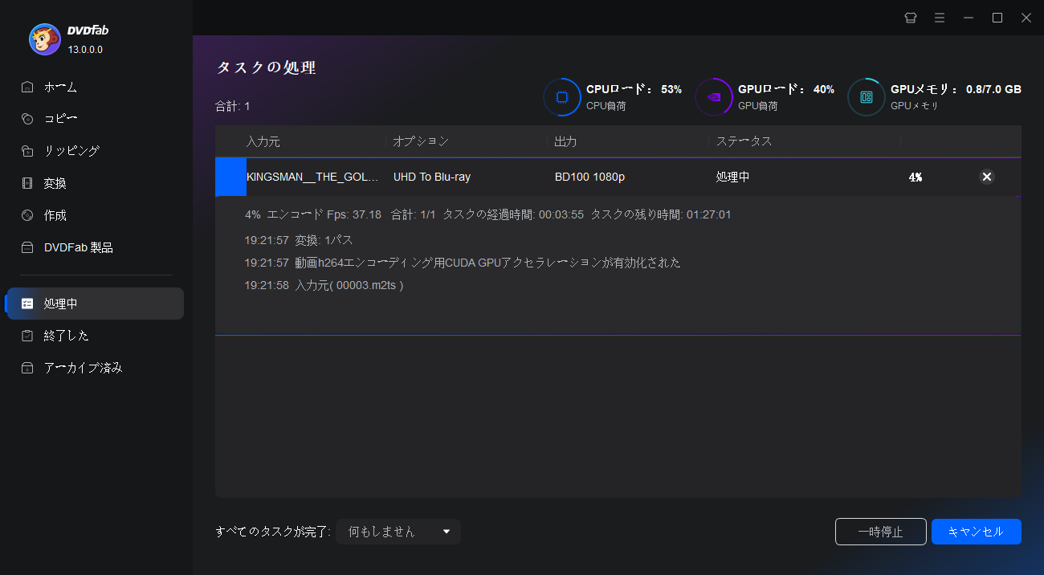Click the 入力元 column header
Image resolution: width=1044 pixels, height=575 pixels.
(263, 141)
